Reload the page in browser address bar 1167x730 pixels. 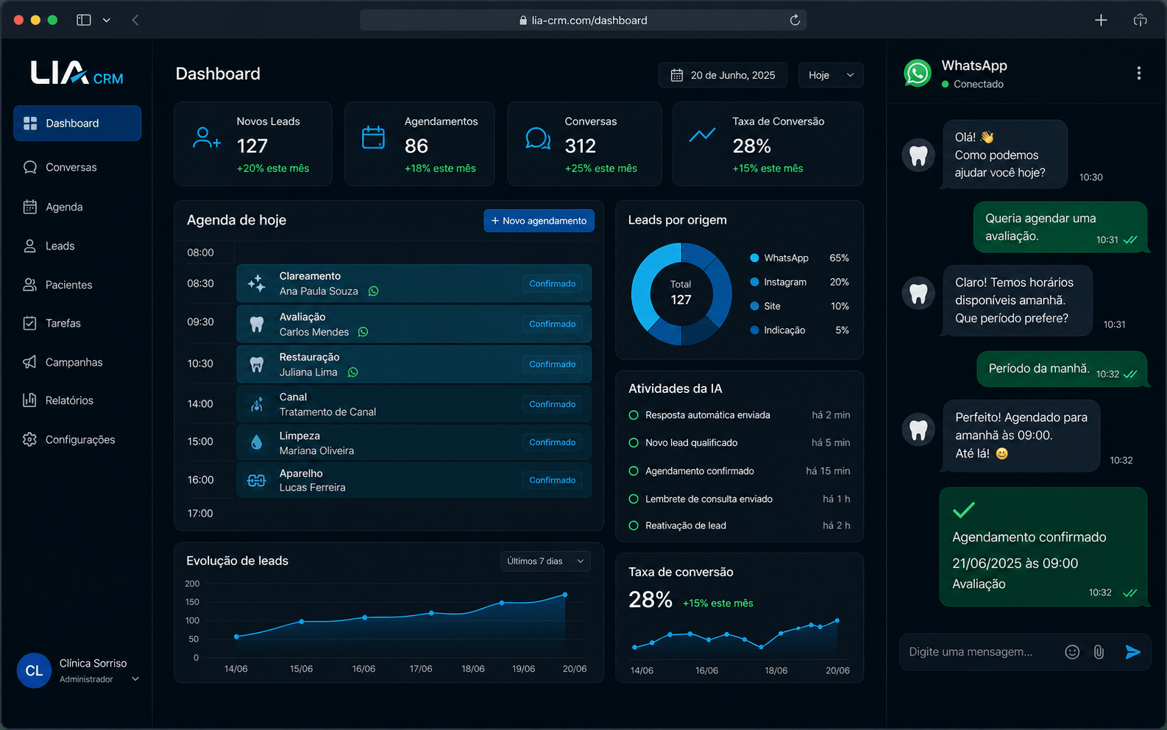pyautogui.click(x=795, y=20)
